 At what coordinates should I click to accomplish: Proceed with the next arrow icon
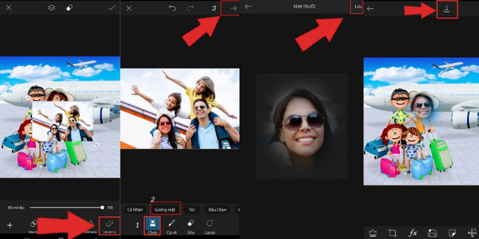click(234, 8)
